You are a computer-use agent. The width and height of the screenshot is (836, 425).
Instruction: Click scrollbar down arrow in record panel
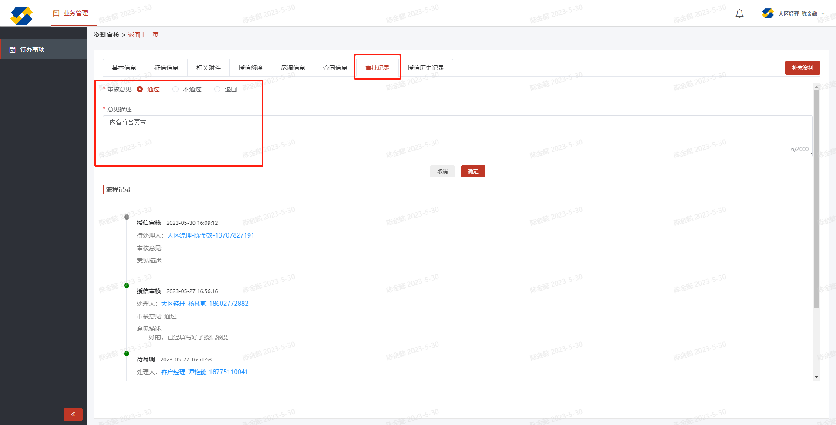816,377
